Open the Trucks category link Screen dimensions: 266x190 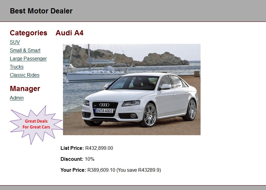click(x=17, y=67)
